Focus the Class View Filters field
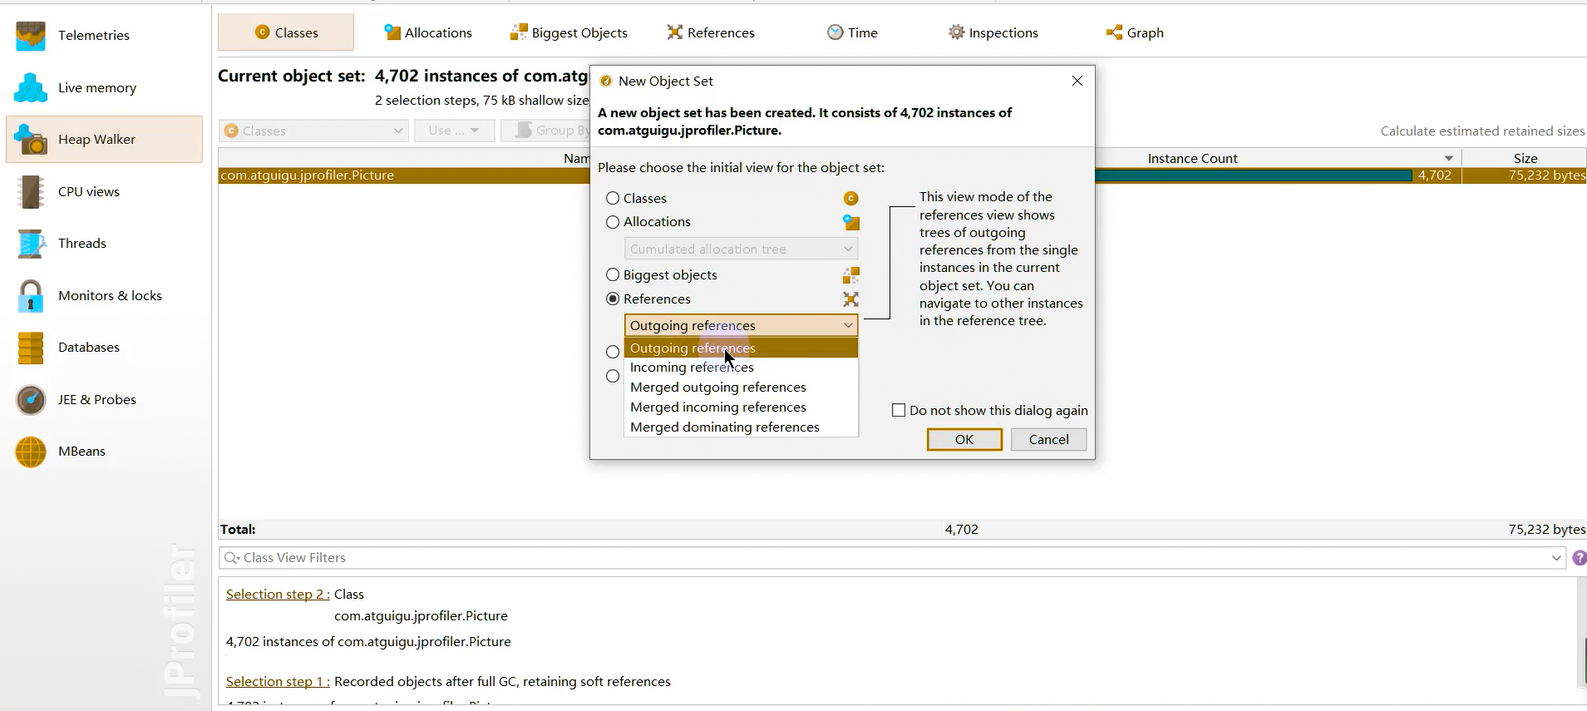Screen dimensions: 1587x711 coord(890,558)
